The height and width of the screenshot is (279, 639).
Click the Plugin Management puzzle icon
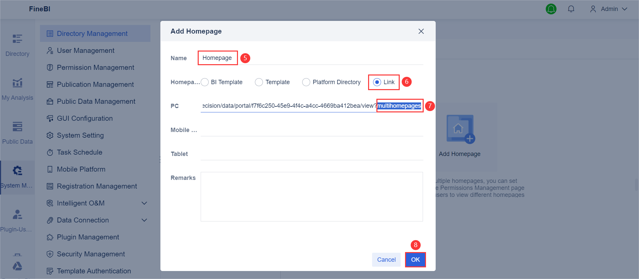(50, 237)
